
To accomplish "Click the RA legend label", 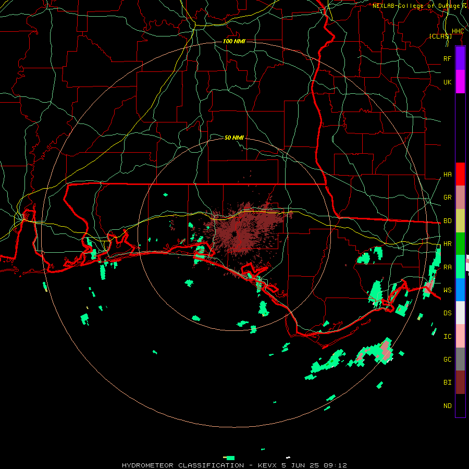I will (x=447, y=267).
